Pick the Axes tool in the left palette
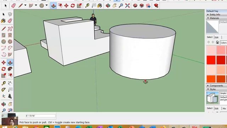Viewport: 227px width, 128px height. (x=4, y=96)
